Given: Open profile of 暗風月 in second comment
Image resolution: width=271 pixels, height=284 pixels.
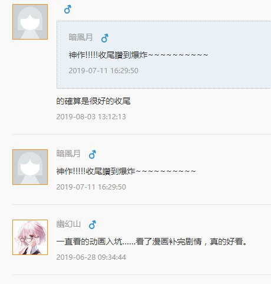Looking at the screenshot, I should pos(68,154).
